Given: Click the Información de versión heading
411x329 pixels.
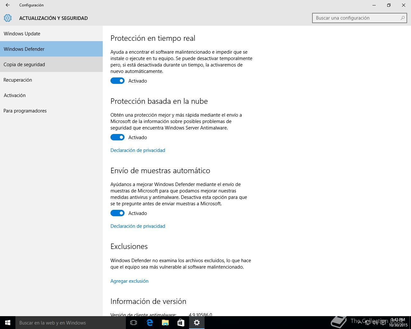Looking at the screenshot, I should [148, 301].
